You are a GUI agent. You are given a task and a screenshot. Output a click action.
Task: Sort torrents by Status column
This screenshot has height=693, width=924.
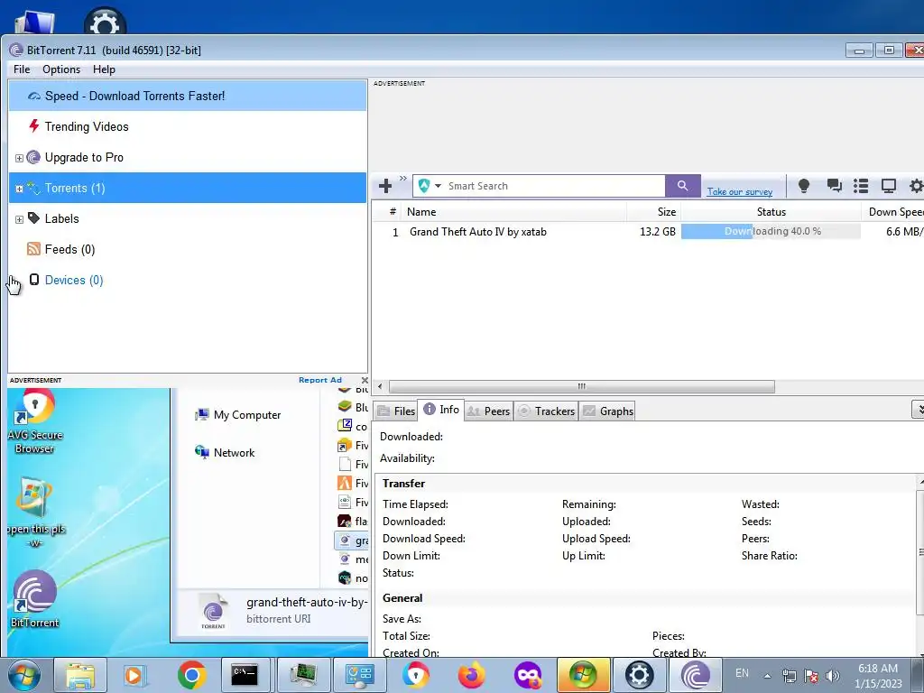(x=771, y=211)
